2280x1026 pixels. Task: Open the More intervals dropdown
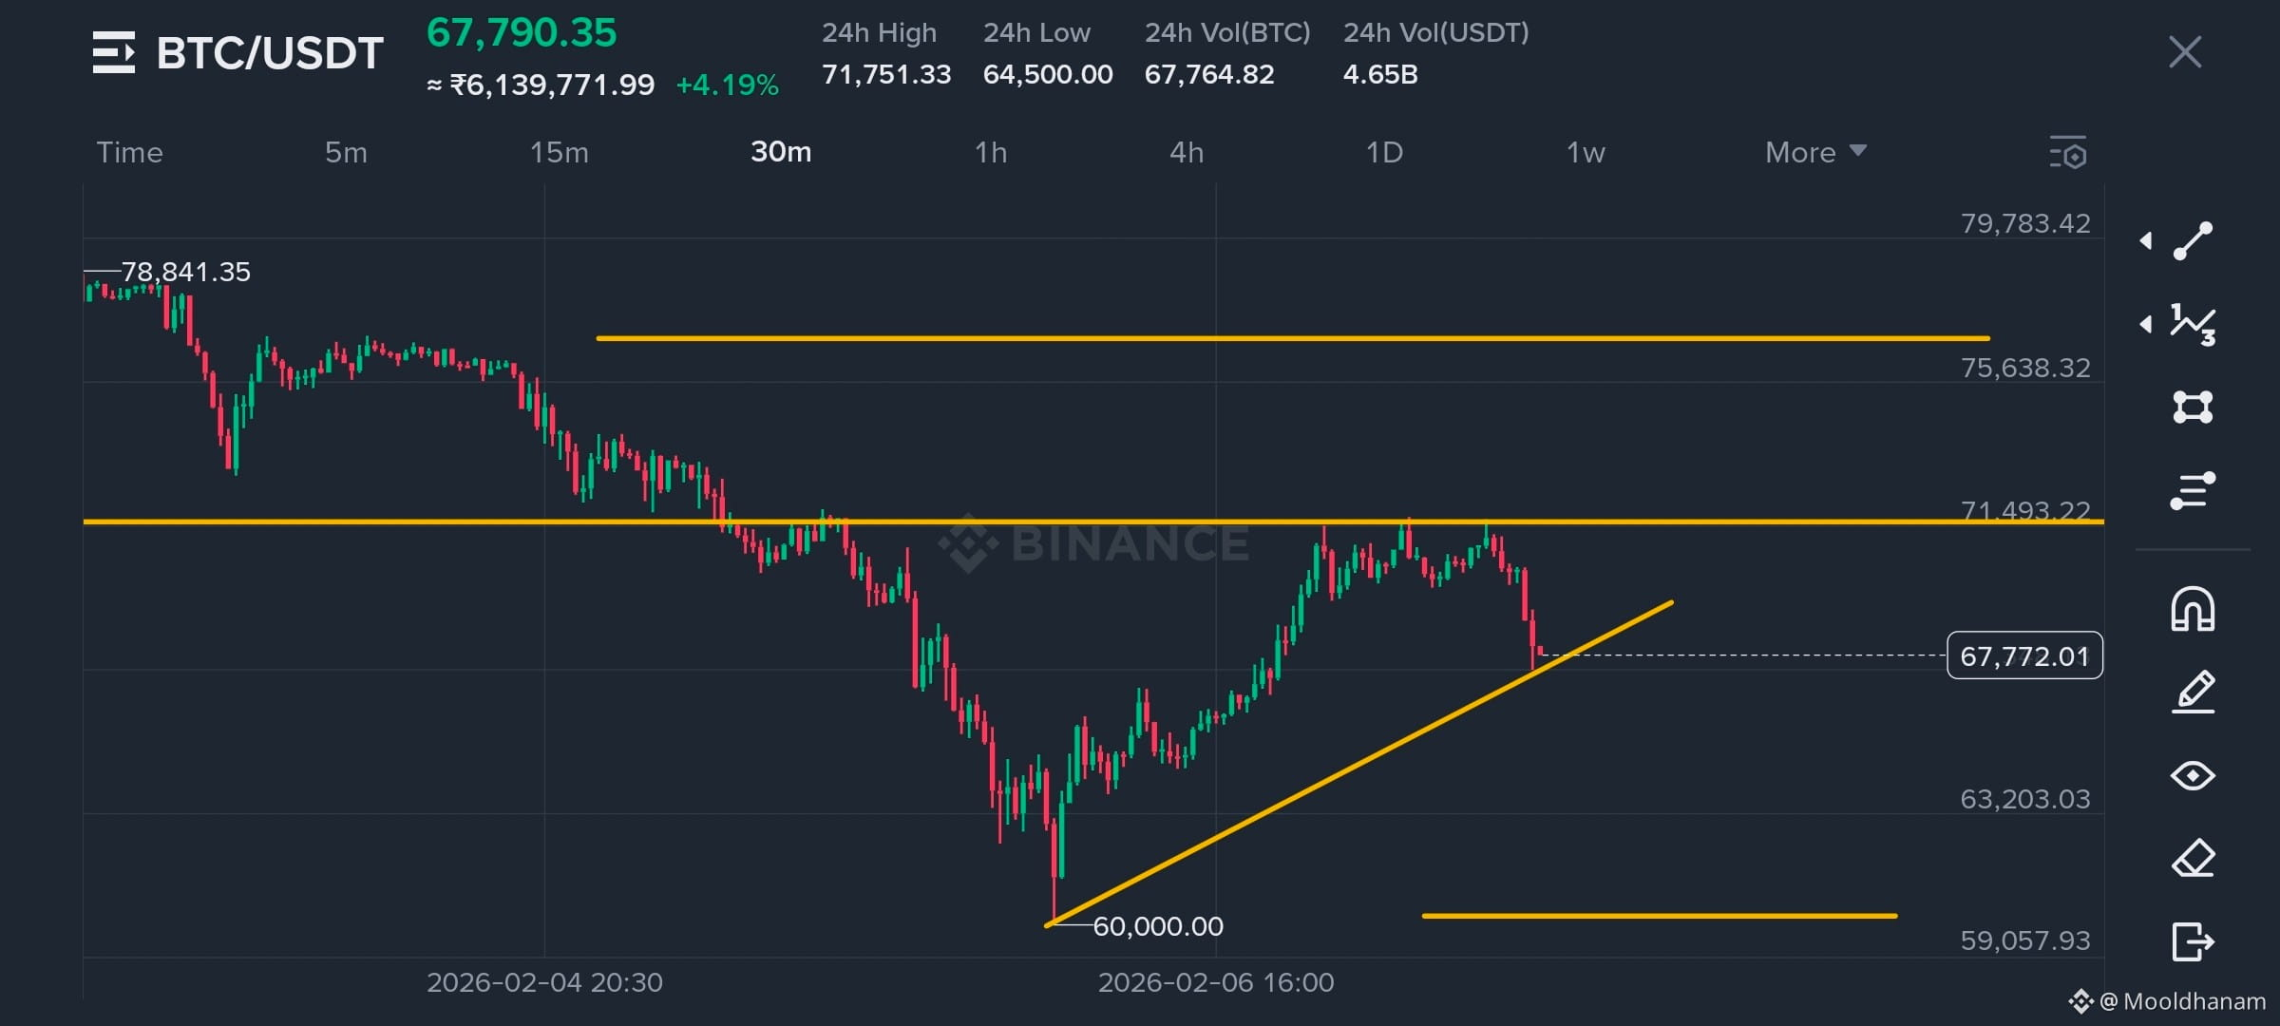(x=1815, y=152)
